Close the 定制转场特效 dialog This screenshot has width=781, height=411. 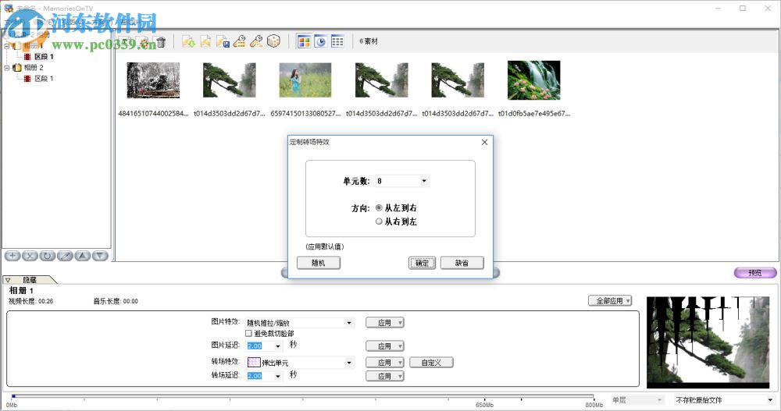click(x=484, y=142)
